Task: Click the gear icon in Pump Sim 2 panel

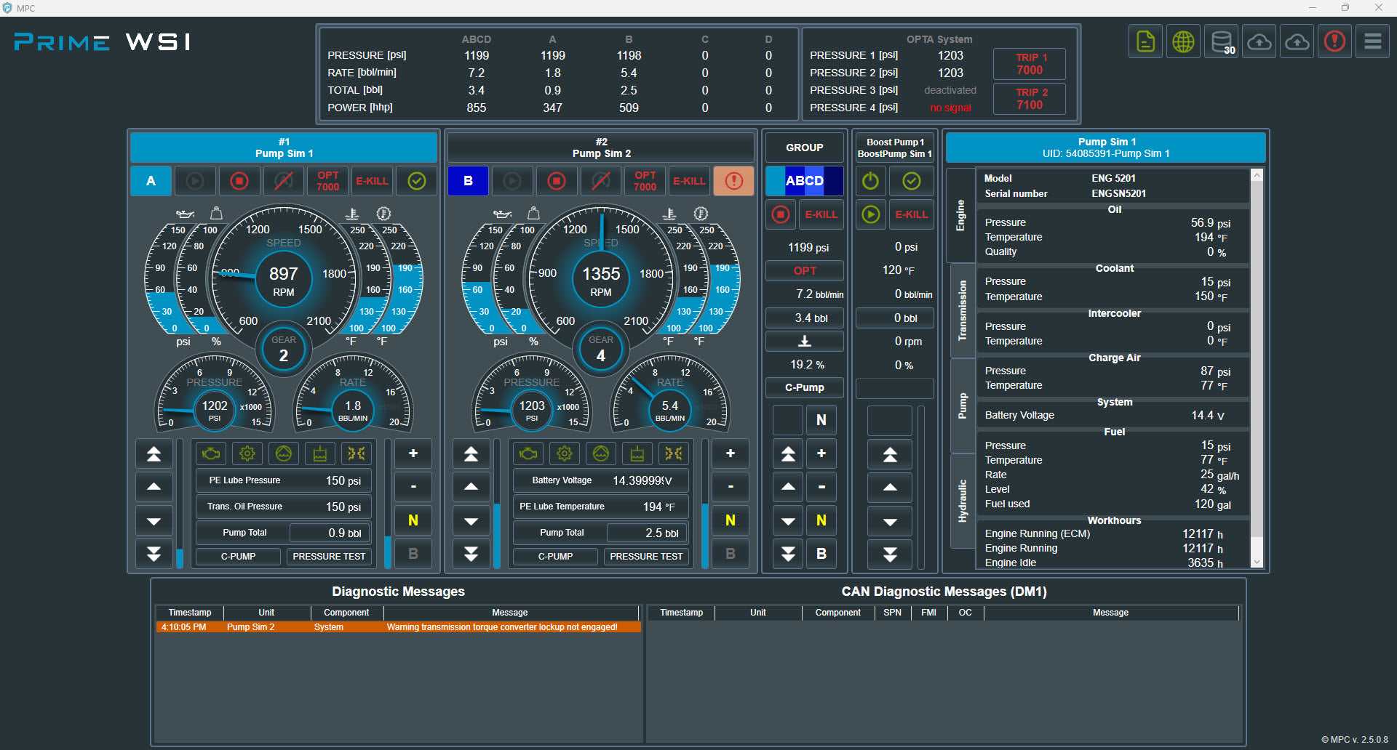Action: [565, 453]
